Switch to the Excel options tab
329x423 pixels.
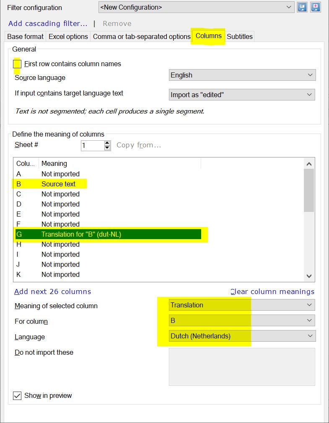pyautogui.click(x=68, y=37)
